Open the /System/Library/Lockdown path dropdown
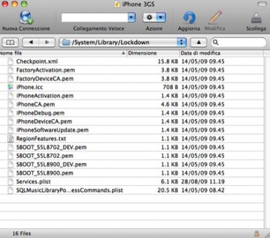Viewport: 270px width, 238px height. coord(123,42)
